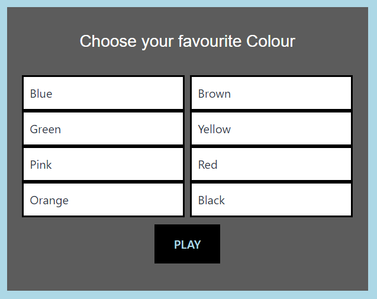This screenshot has width=377, height=299.
Task: Click the word 'Yellow' text label
Action: tap(214, 129)
